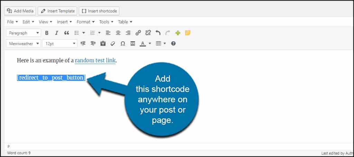Apply blockquote formatting
Screen dimensions: 354x157
coord(66,33)
